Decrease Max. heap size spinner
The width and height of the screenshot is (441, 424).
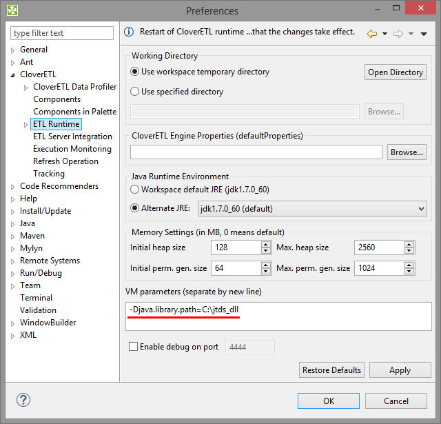pos(409,251)
